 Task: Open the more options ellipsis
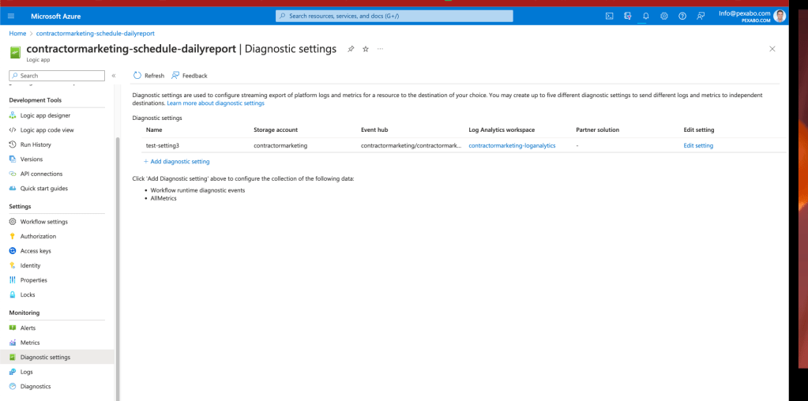click(380, 49)
